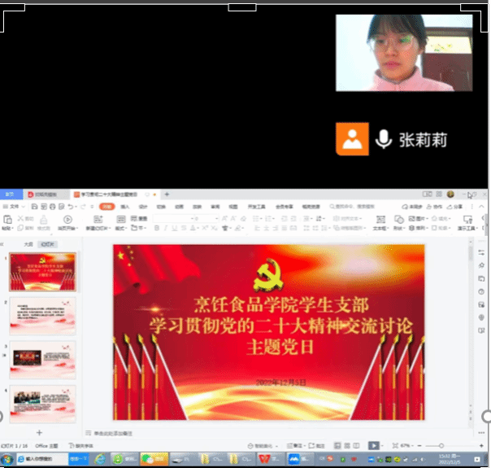This screenshot has height=468, width=491.
Task: Switch to 大纲 outline panel tab
Action: coord(28,243)
